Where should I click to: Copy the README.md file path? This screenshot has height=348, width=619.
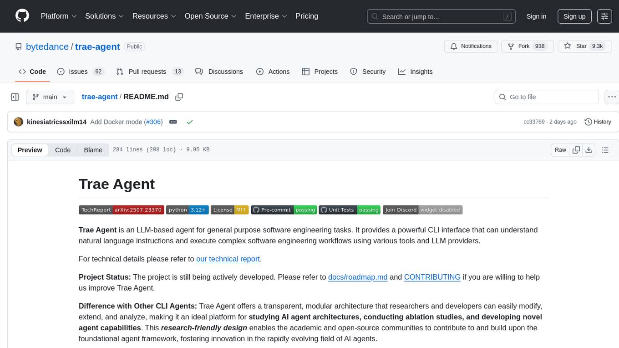179,97
